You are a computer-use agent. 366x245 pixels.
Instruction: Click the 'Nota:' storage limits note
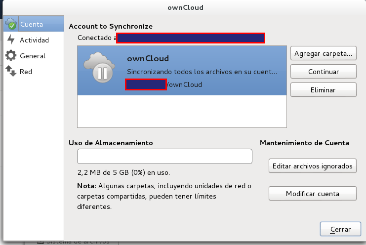164,196
